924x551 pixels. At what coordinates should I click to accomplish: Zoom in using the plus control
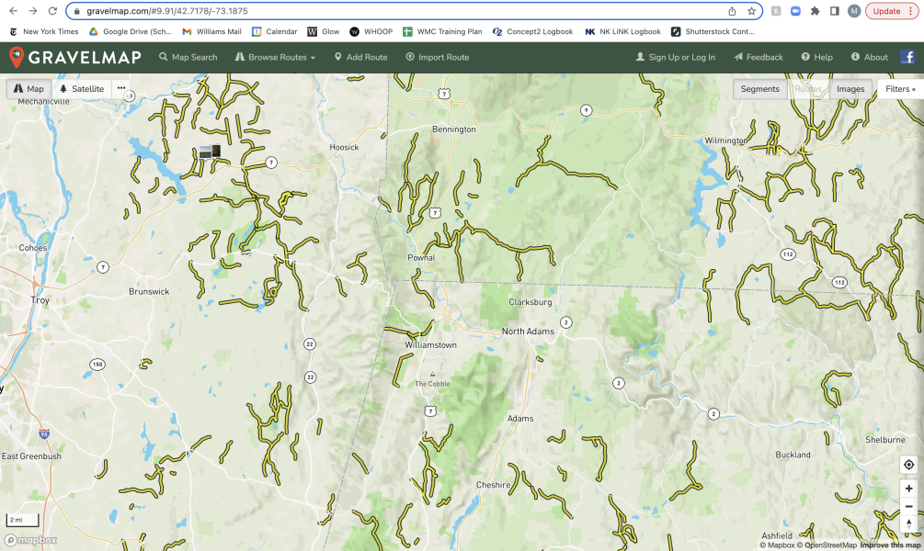coord(908,488)
